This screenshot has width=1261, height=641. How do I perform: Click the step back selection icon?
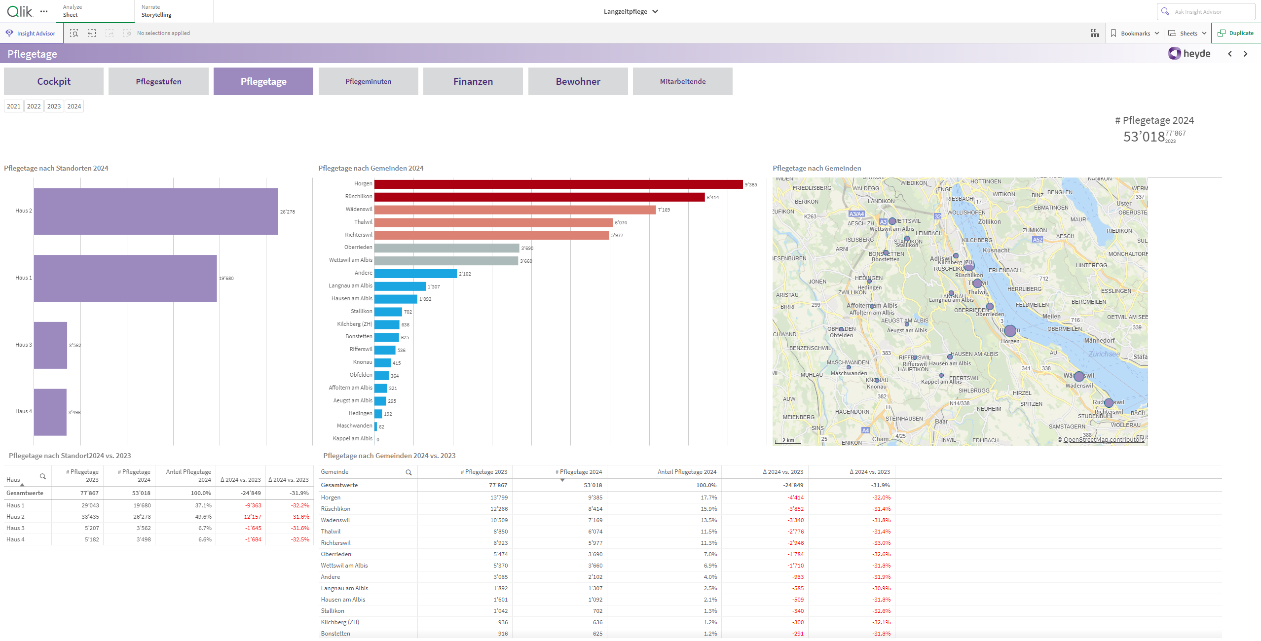coord(92,33)
